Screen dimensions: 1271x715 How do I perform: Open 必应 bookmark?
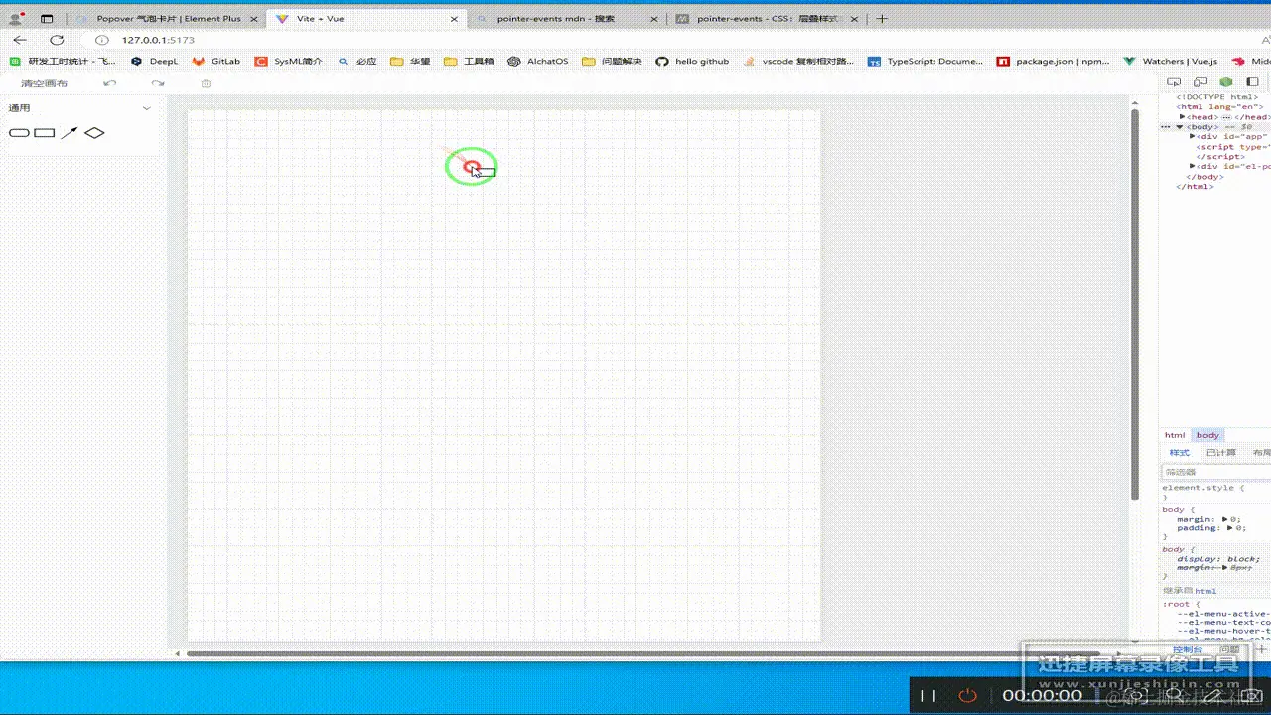(357, 61)
